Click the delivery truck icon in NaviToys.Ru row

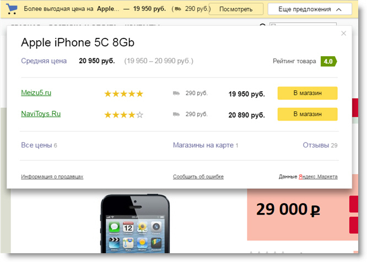tap(176, 114)
